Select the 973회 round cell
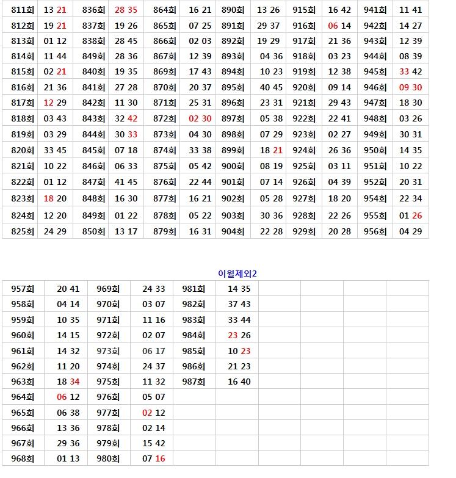The image size is (456, 478). click(108, 351)
